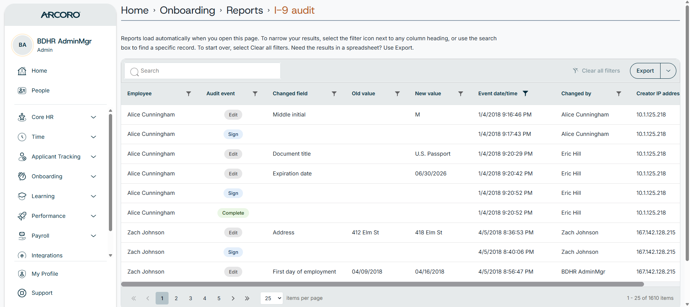
Task: Clear all filters
Action: pos(596,71)
